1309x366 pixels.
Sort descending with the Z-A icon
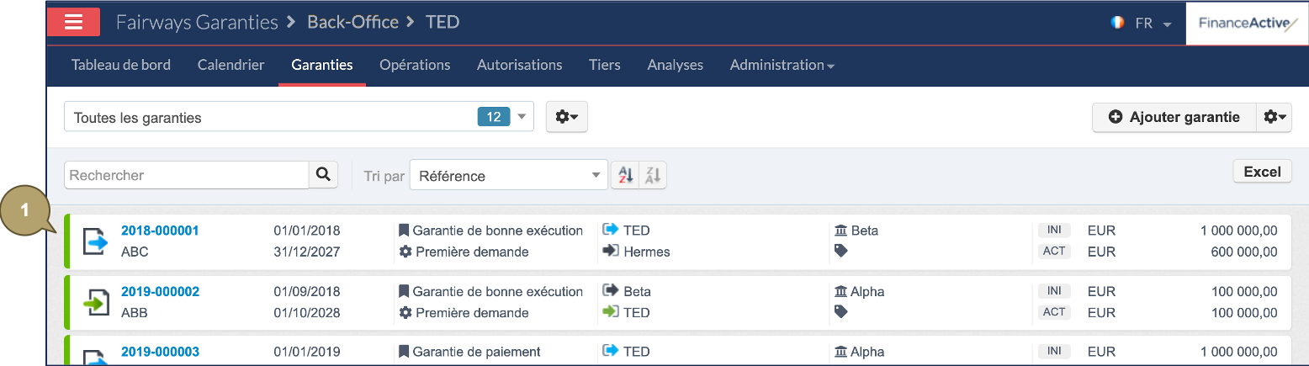click(x=653, y=175)
